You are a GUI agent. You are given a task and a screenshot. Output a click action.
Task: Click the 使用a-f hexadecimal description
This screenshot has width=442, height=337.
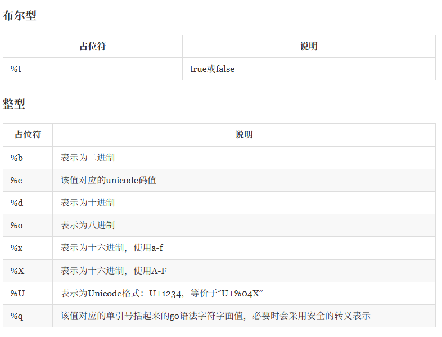(x=112, y=248)
